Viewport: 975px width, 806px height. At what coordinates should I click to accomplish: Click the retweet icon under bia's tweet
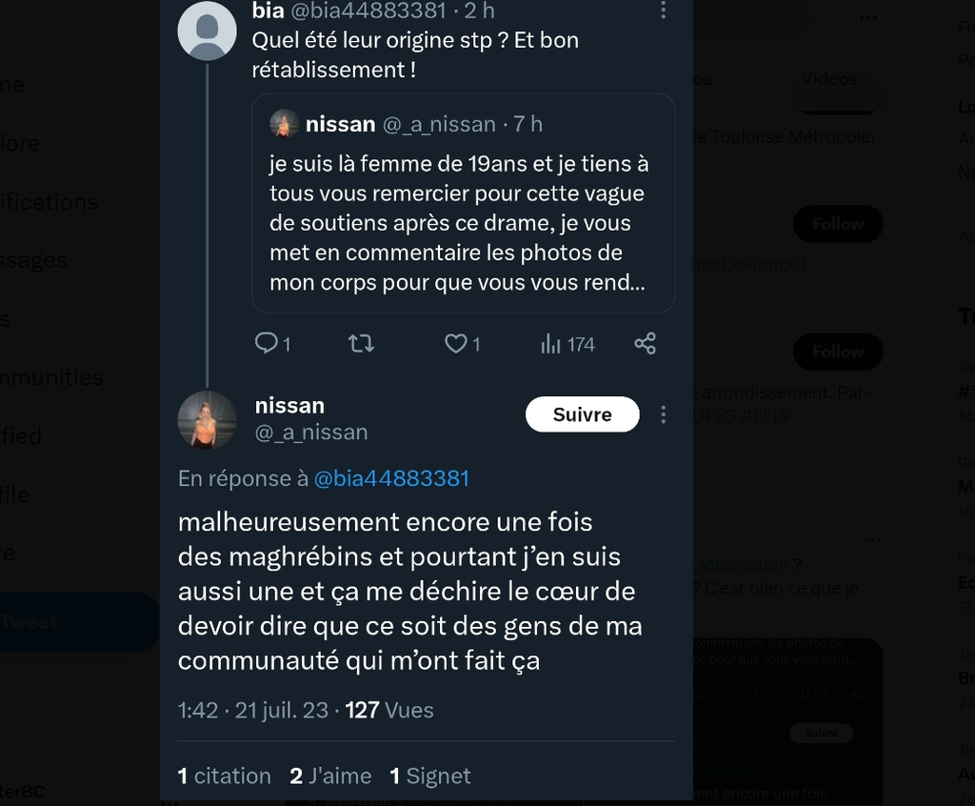tap(361, 343)
